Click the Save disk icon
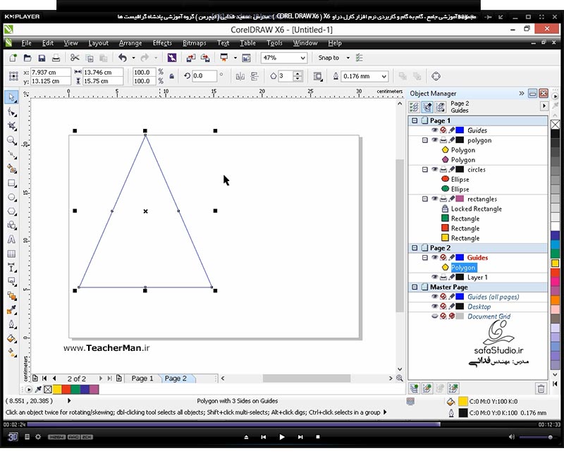 42,58
